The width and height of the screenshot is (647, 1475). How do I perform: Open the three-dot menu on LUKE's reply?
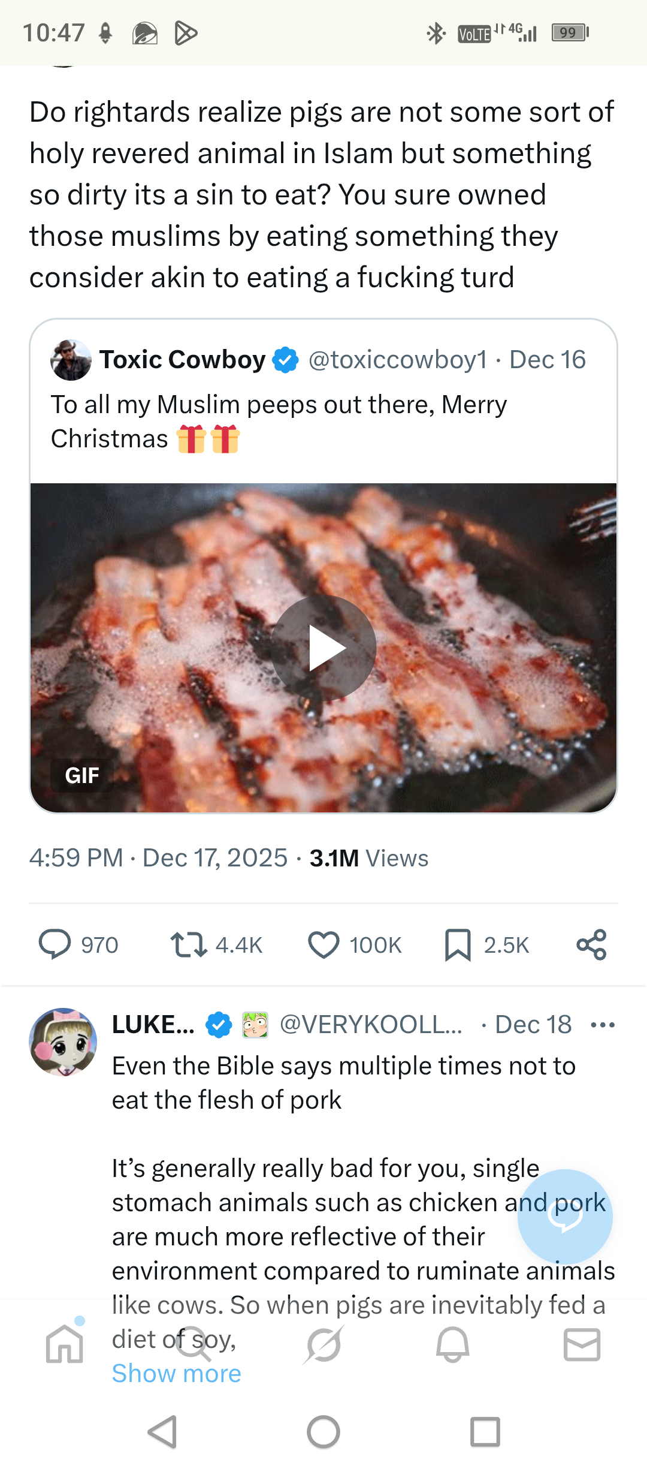point(602,1025)
